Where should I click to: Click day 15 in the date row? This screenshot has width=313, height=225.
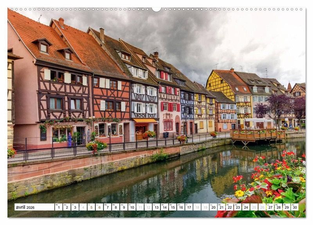pyautogui.click(x=173, y=207)
